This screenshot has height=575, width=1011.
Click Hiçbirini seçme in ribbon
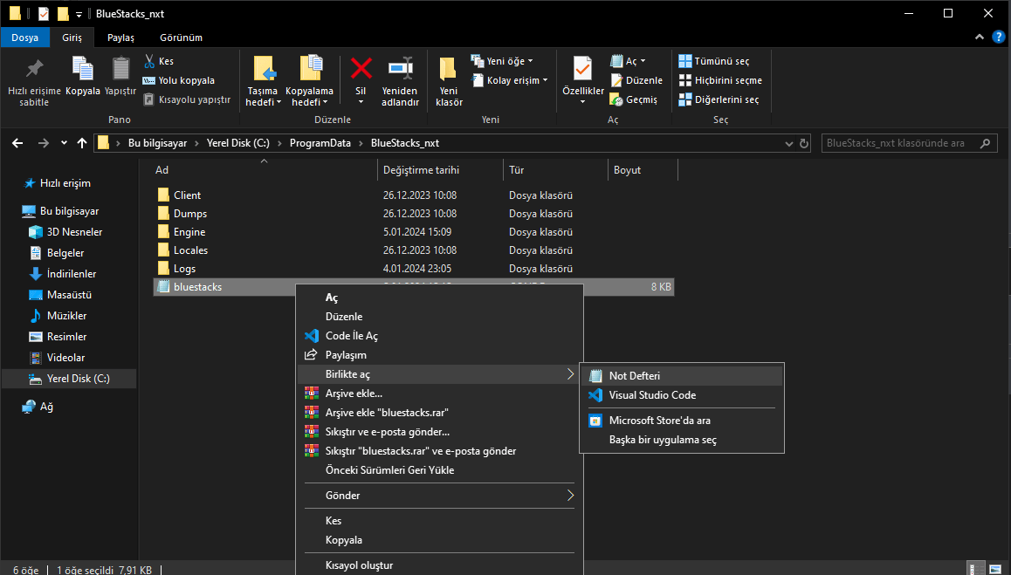720,80
